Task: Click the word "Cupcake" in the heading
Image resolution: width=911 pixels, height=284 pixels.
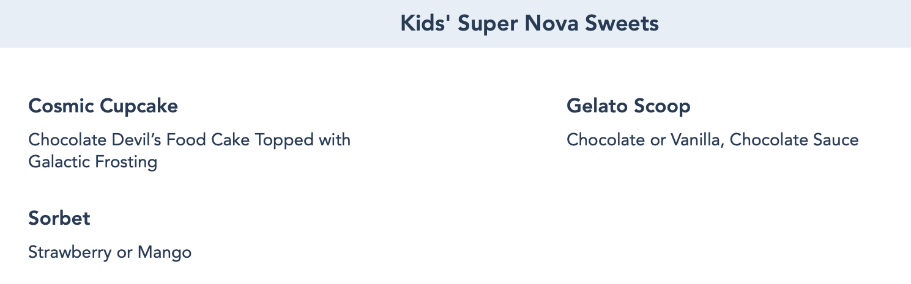Action: pyautogui.click(x=139, y=106)
